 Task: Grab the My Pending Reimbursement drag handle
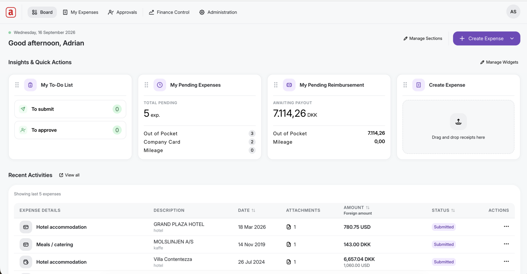click(276, 85)
